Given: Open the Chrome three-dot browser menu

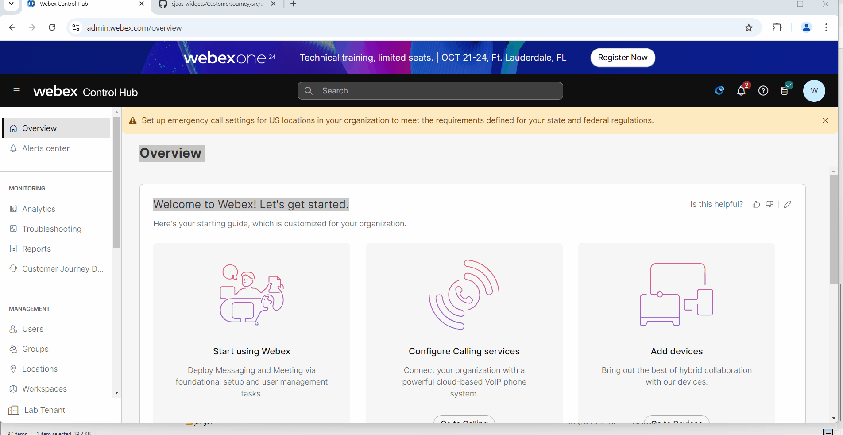Looking at the screenshot, I should [x=826, y=27].
